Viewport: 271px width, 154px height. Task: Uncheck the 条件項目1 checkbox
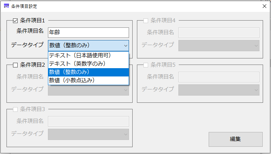(15, 21)
